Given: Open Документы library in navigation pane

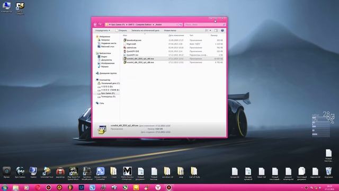Looking at the screenshot, I should 106,60.
